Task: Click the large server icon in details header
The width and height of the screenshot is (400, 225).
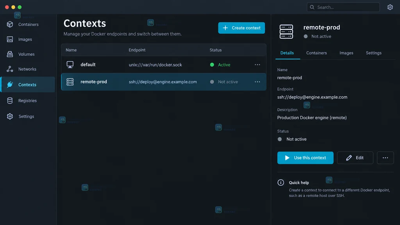Action: point(286,32)
